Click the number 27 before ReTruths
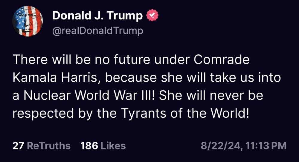Image resolution: width=299 pixels, height=162 pixels. pyautogui.click(x=18, y=146)
